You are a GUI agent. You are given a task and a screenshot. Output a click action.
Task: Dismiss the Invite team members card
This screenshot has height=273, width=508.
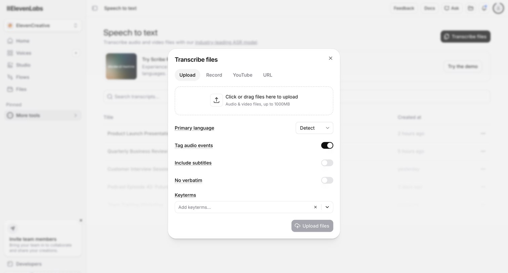click(x=81, y=220)
